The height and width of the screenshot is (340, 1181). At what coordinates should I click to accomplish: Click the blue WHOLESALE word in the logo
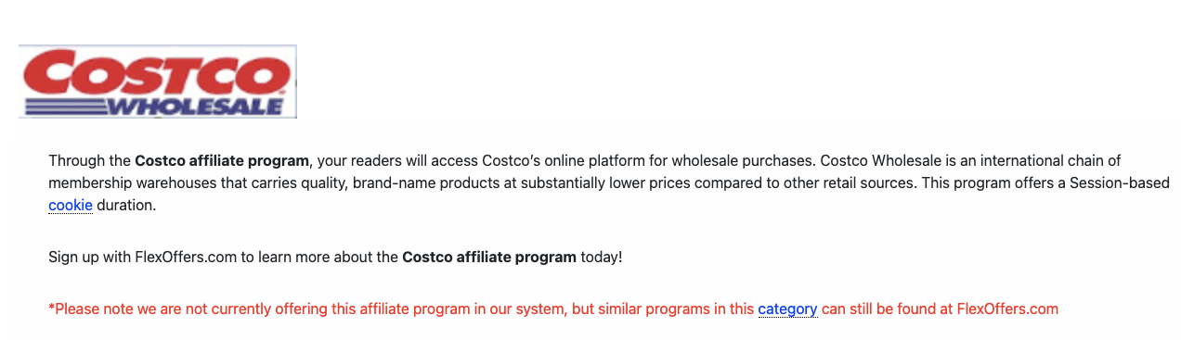pyautogui.click(x=196, y=105)
